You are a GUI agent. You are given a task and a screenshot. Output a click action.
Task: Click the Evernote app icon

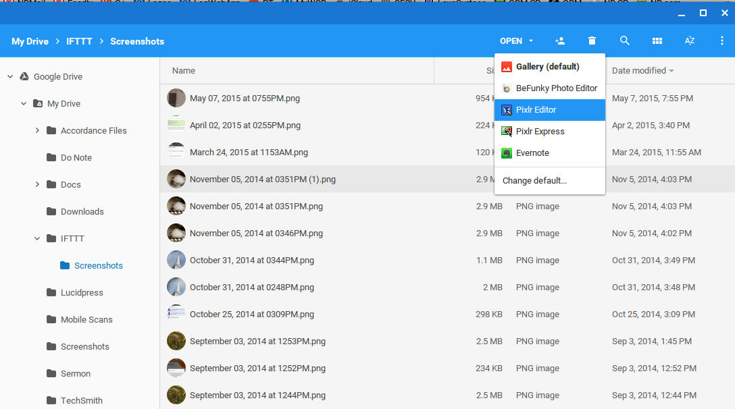click(507, 153)
